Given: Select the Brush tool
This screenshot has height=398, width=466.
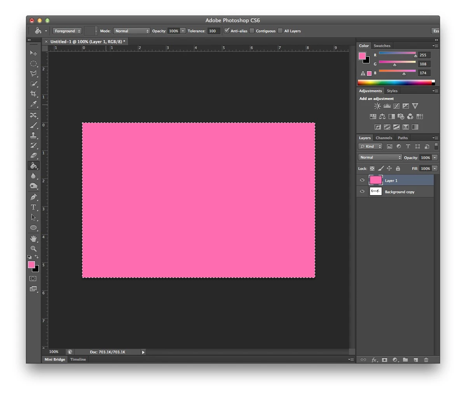Looking at the screenshot, I should 33,125.
